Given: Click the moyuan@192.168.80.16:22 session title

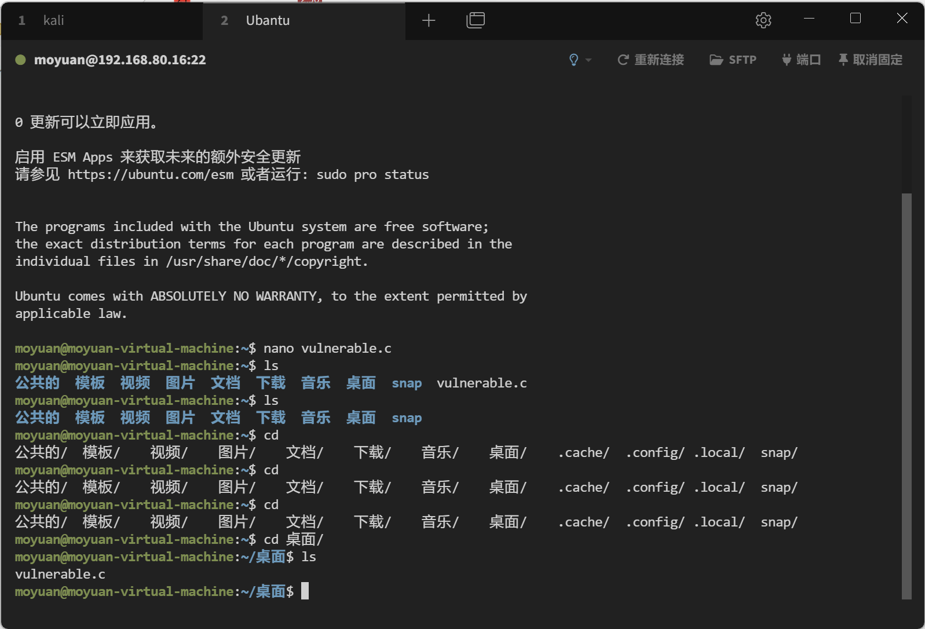Looking at the screenshot, I should pyautogui.click(x=120, y=60).
